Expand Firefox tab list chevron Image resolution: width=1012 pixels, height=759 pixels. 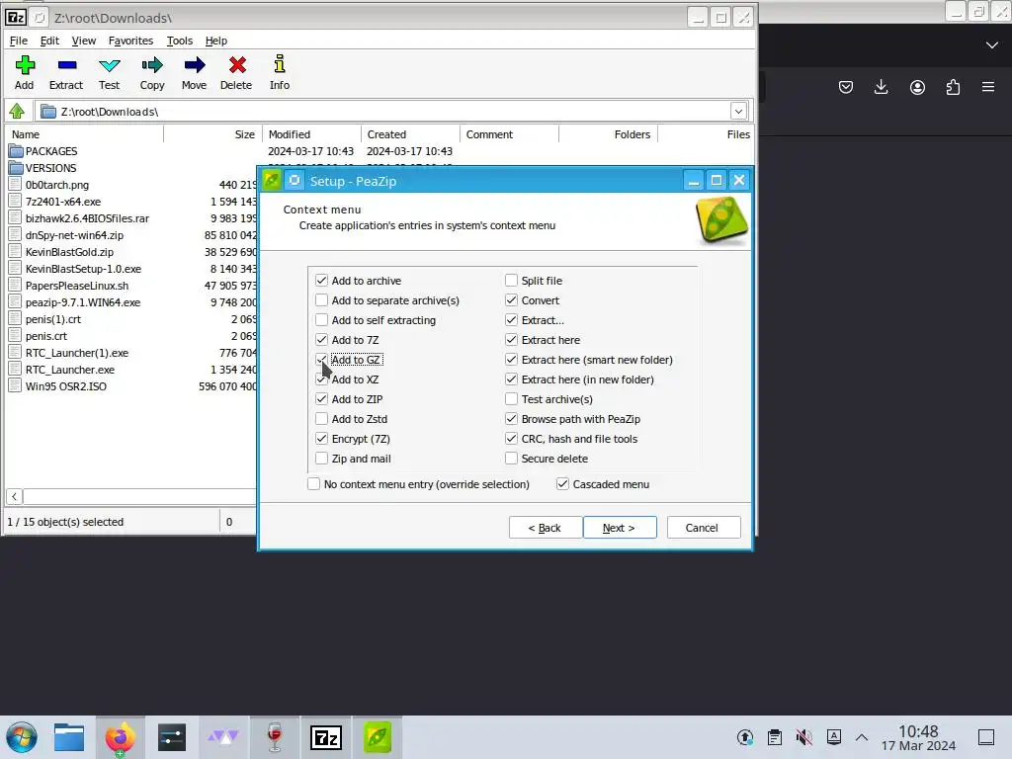[x=992, y=45]
